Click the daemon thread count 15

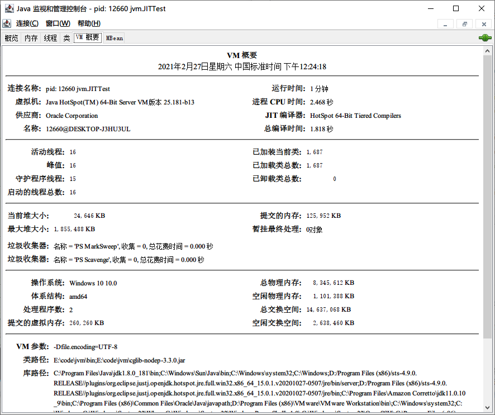(73, 179)
